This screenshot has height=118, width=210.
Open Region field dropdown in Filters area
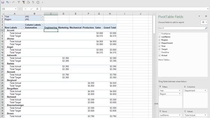(x=180, y=94)
